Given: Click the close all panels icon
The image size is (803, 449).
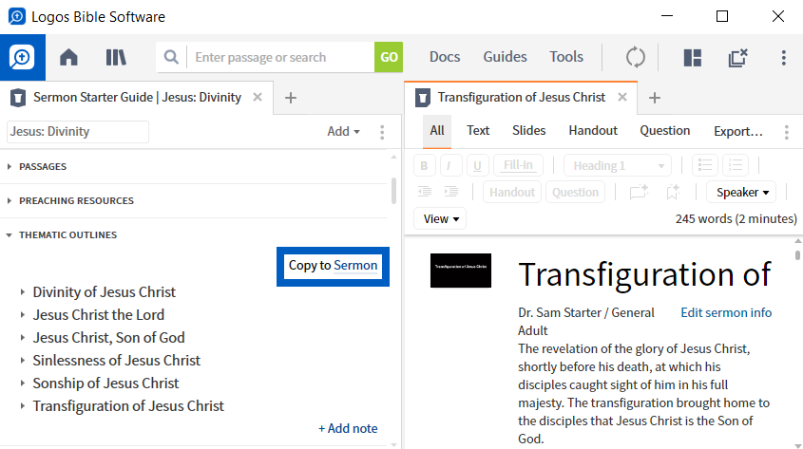Looking at the screenshot, I should click(738, 57).
